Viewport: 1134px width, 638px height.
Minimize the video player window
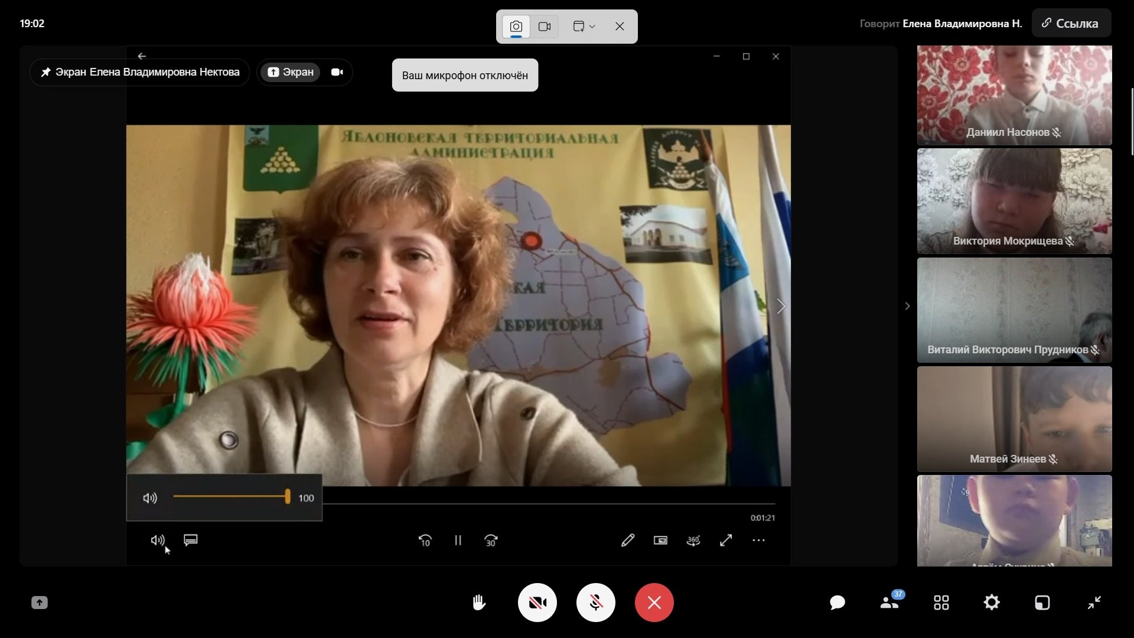(716, 56)
